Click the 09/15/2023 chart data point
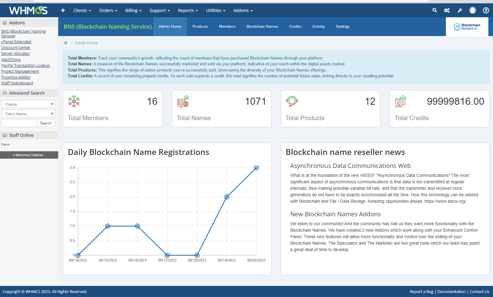This screenshot has height=297, width=493. click(108, 226)
